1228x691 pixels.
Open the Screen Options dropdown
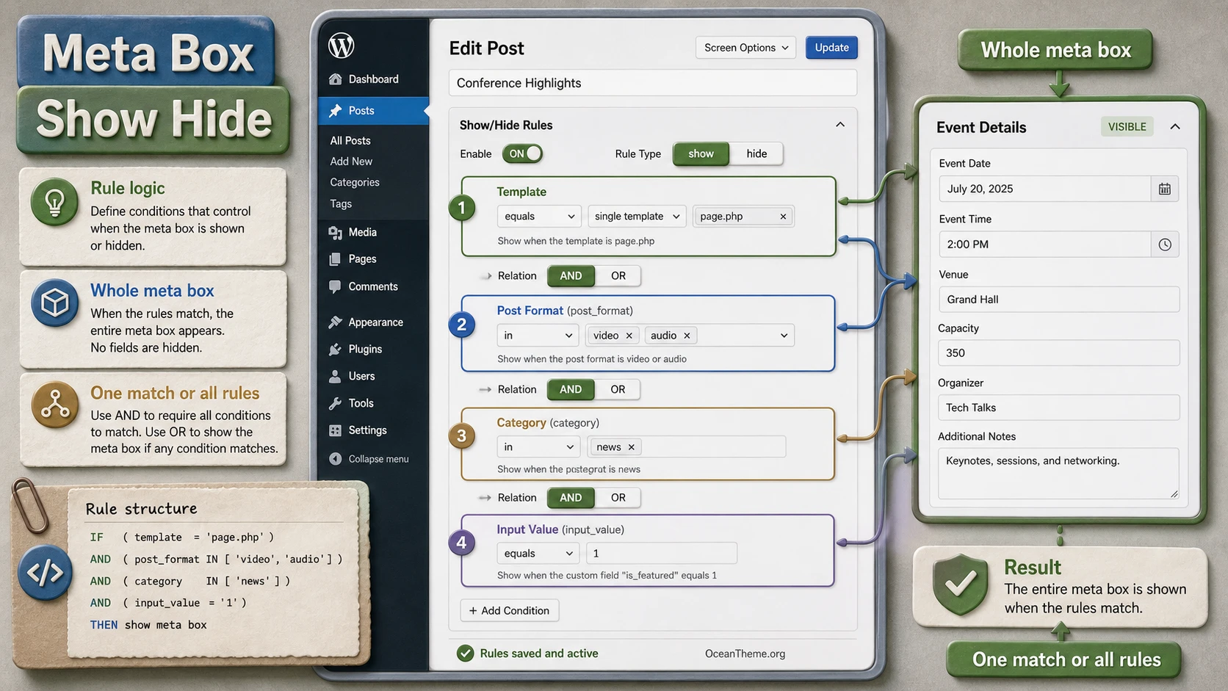[x=745, y=48]
